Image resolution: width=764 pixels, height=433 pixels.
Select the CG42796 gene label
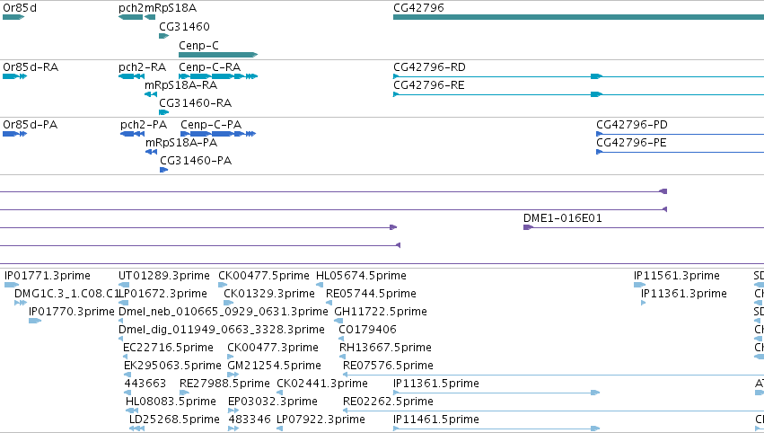click(x=418, y=8)
